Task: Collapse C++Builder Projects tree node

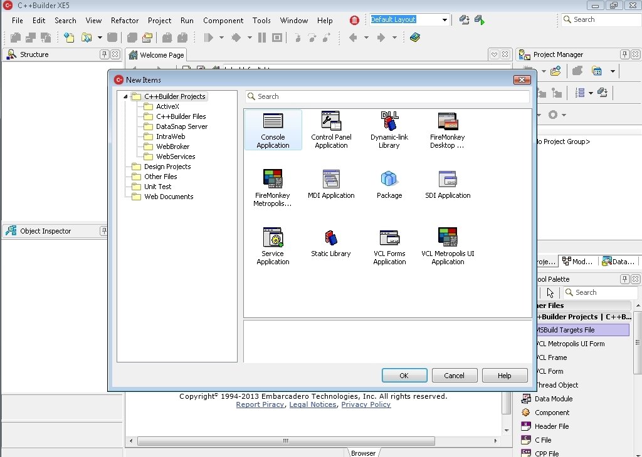Action: point(125,96)
